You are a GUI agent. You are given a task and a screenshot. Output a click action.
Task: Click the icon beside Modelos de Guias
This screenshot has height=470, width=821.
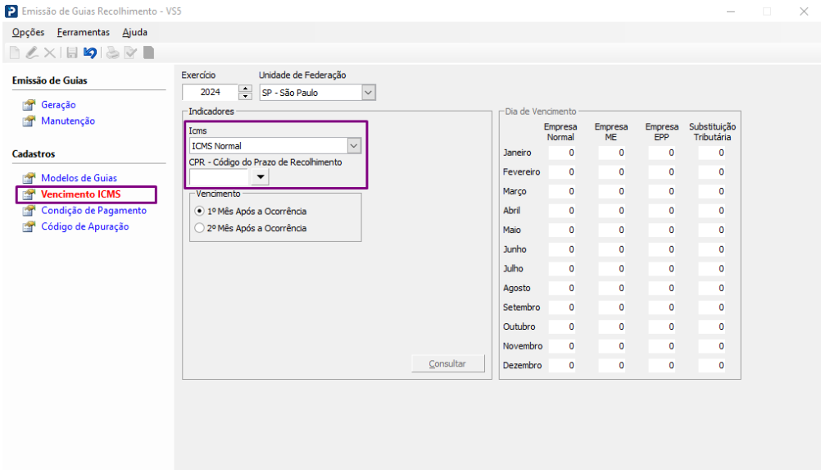(29, 178)
